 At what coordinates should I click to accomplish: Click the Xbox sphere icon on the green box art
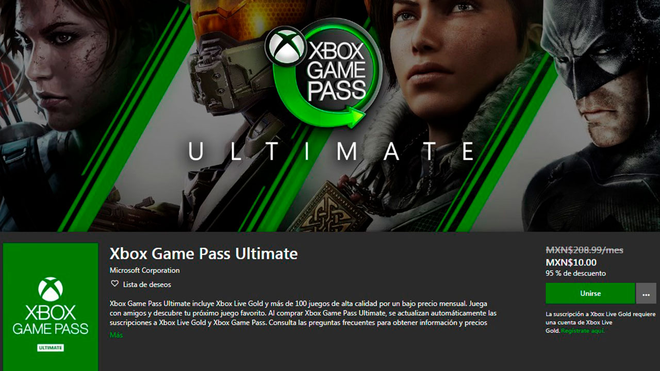(x=51, y=290)
